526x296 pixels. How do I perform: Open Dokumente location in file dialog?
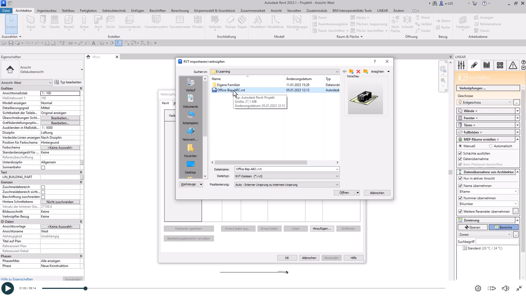(x=191, y=101)
